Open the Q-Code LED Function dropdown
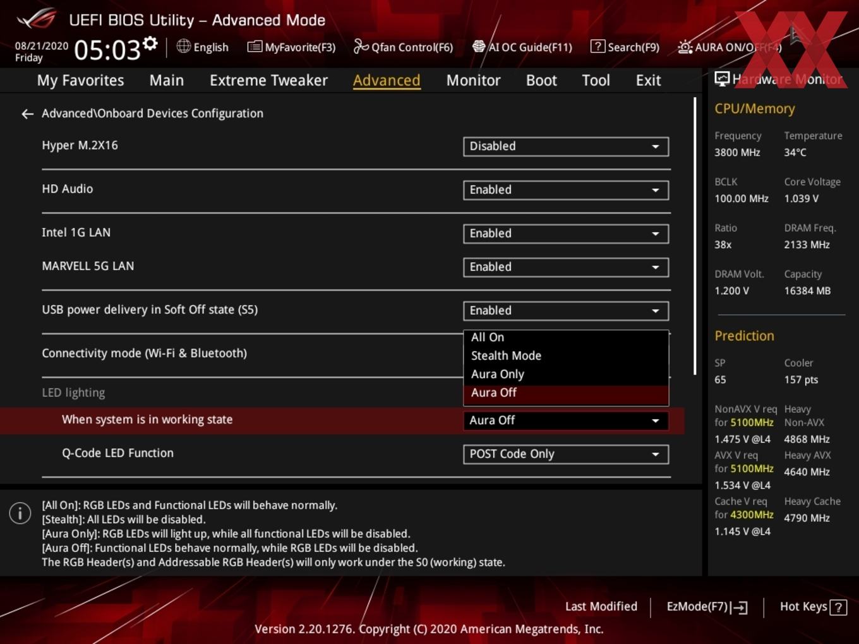 [566, 454]
